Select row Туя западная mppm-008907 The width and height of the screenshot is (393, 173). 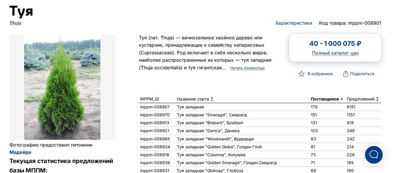(x=260, y=107)
